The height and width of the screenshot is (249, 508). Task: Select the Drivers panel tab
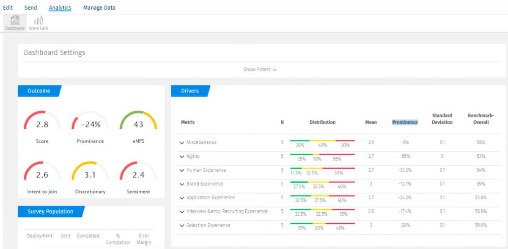click(x=190, y=91)
